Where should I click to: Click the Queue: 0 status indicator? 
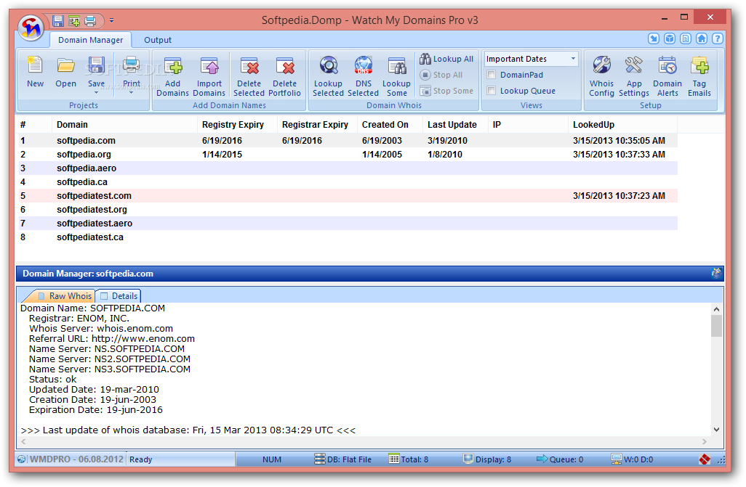pyautogui.click(x=560, y=459)
